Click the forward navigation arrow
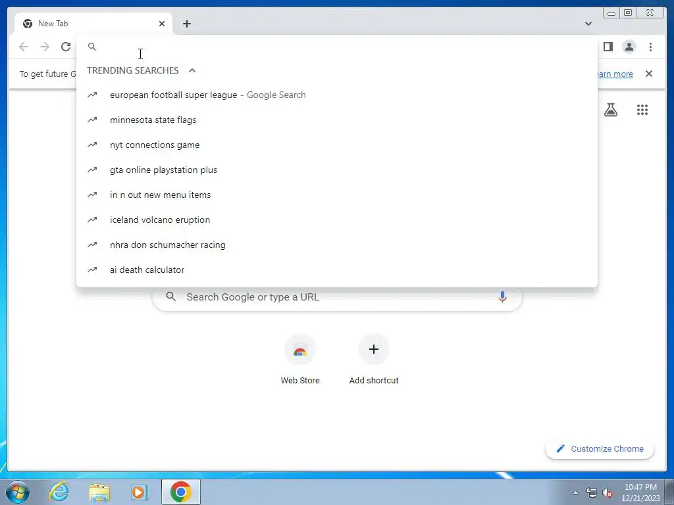Screen dimensions: 674x505 click(x=45, y=47)
